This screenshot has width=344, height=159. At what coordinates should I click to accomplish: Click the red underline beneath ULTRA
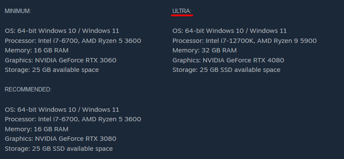(182, 16)
